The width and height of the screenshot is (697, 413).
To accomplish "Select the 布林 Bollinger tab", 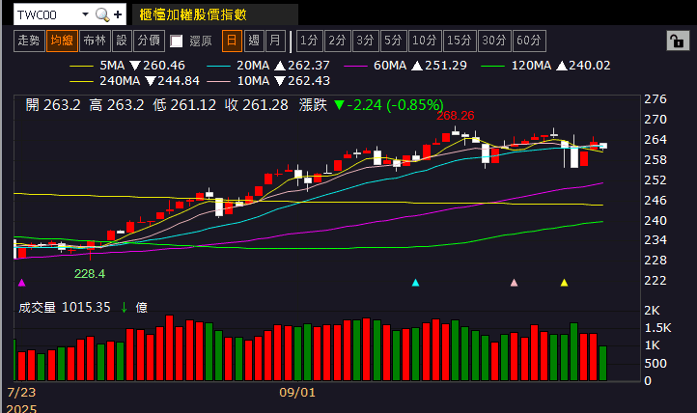I will tap(95, 41).
